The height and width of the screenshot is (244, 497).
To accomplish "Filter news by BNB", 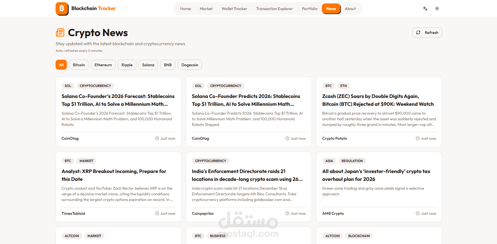I will point(168,65).
